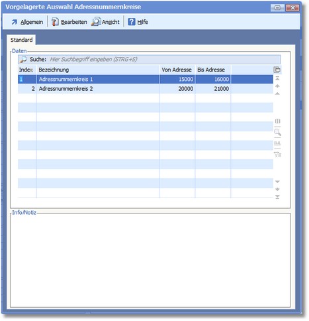Click the brackets icon in the side strip
Screen dimensions: 309x321
tap(277, 121)
